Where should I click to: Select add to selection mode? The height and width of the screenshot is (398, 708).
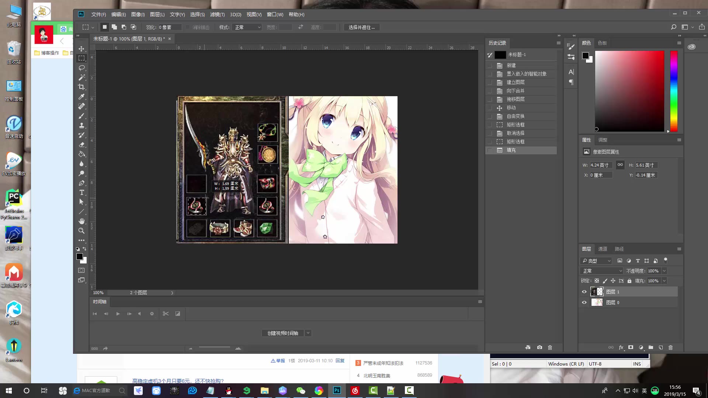(x=114, y=27)
